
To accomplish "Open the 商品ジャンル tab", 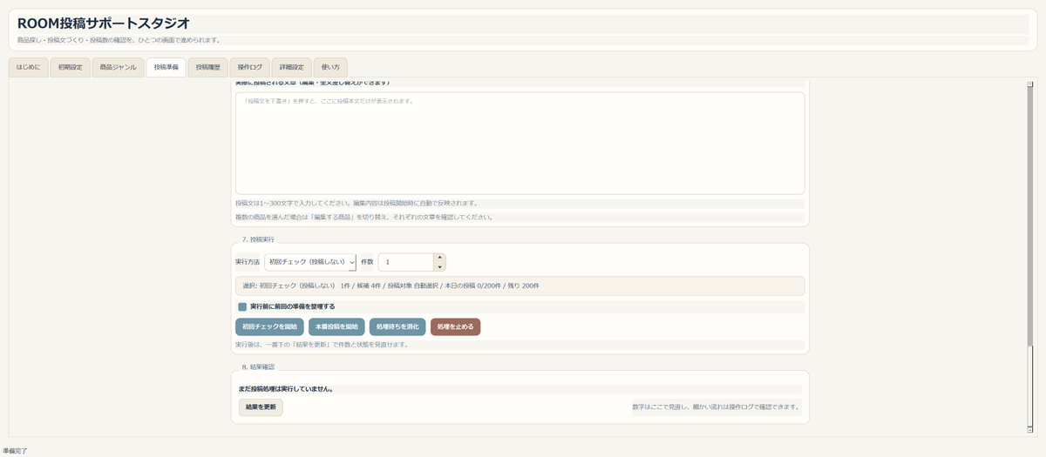I will 118,67.
